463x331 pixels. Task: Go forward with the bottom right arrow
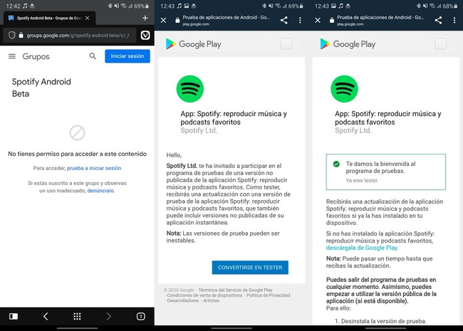click(x=109, y=317)
